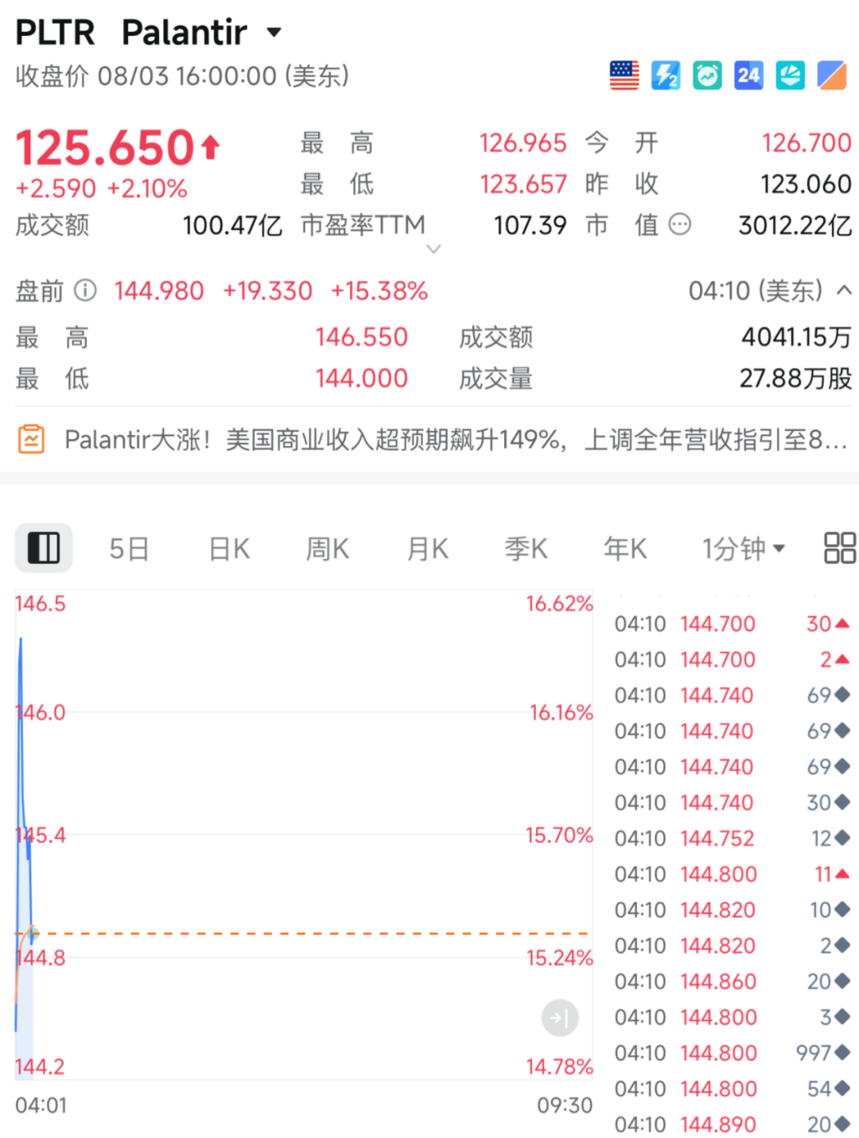Tap the info icon next to 盘前

85,290
